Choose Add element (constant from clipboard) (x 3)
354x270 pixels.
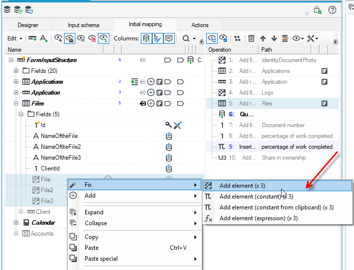[x=278, y=207]
